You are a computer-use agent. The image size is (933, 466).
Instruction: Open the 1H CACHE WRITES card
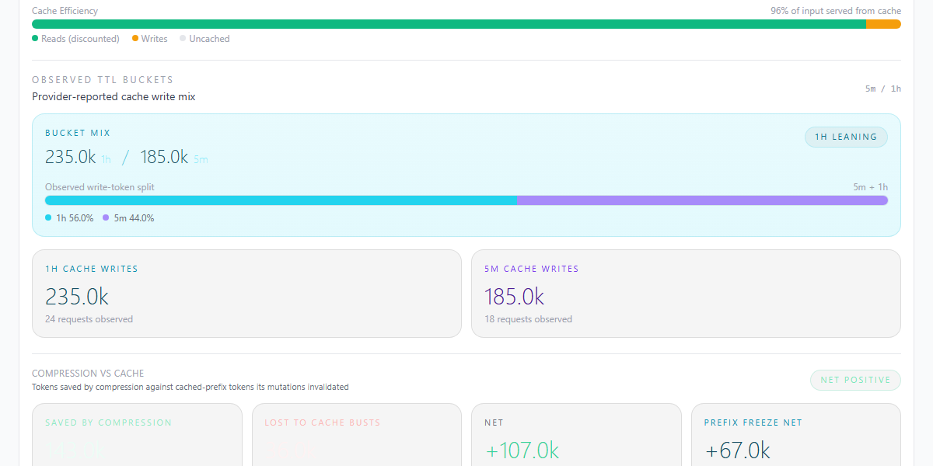point(246,294)
